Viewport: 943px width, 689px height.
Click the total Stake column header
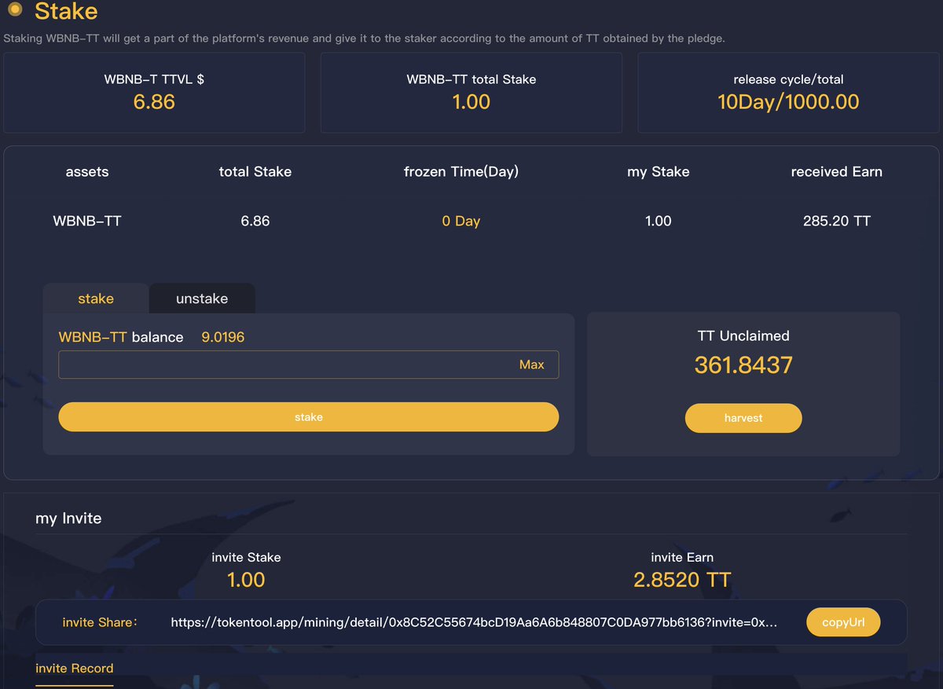[x=255, y=172]
